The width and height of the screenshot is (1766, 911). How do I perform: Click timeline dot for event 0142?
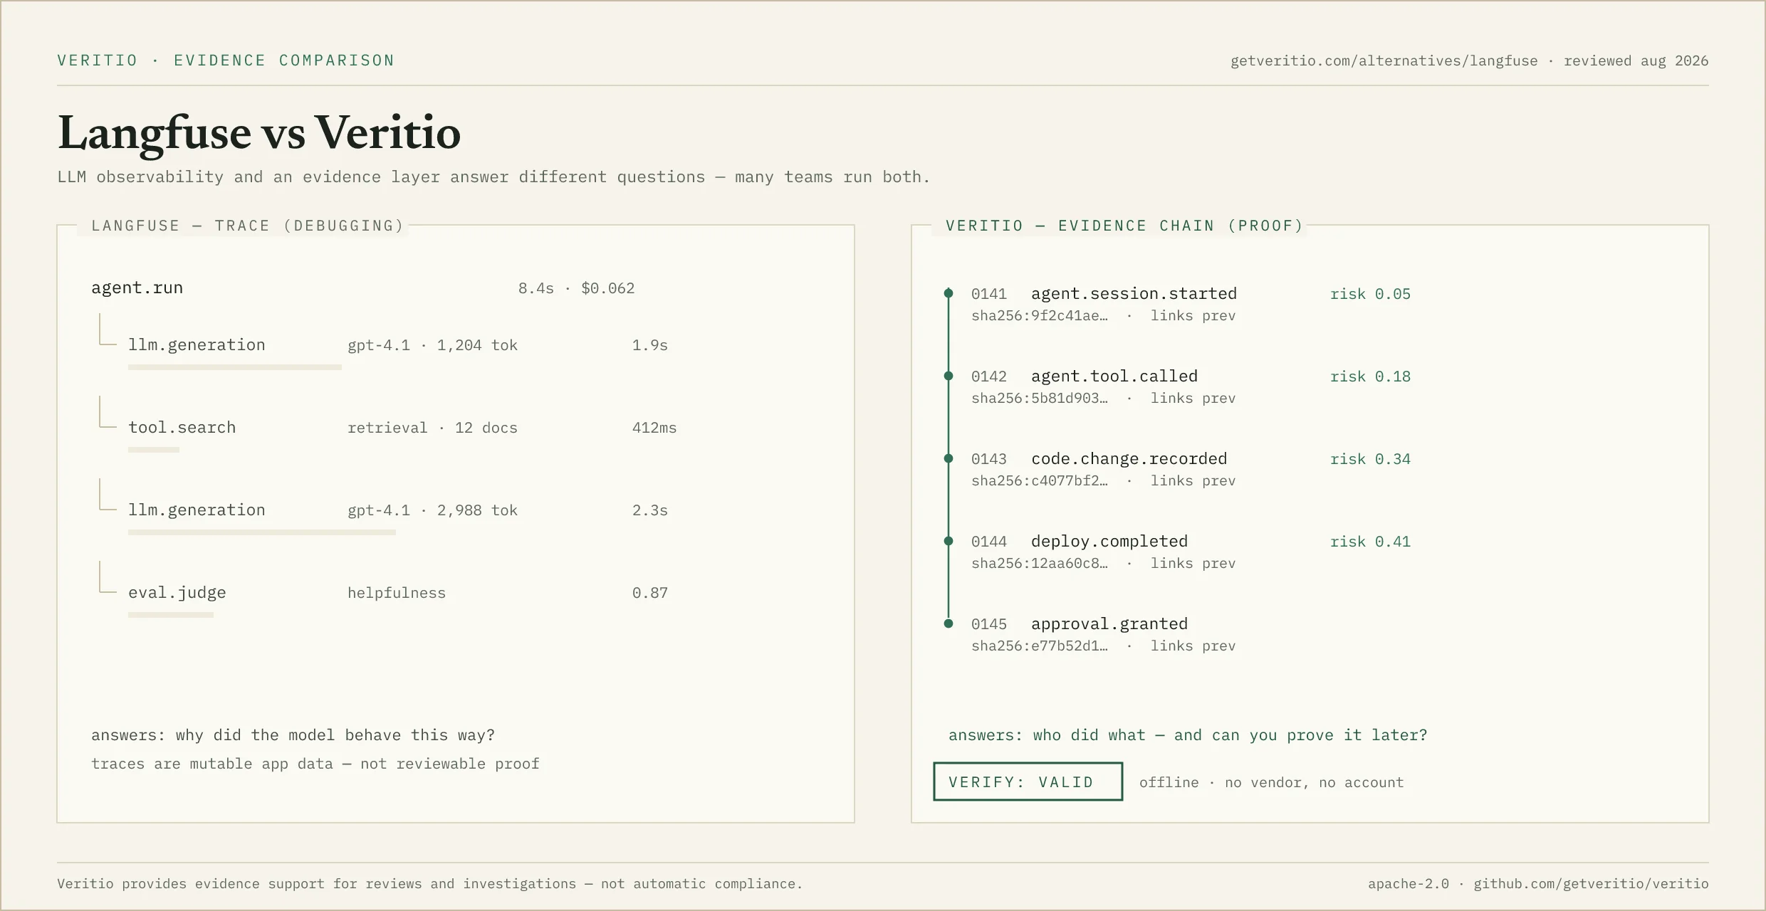(x=949, y=376)
